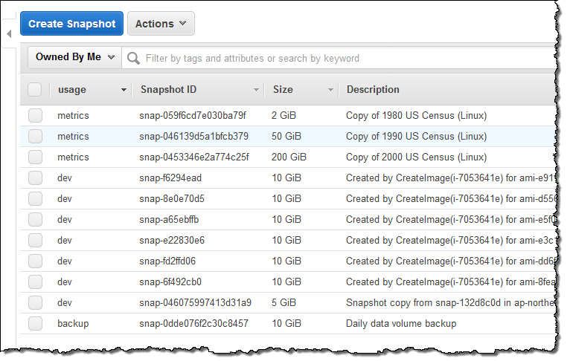The height and width of the screenshot is (361, 567).
Task: Click the Create Snapshot button
Action: click(x=71, y=24)
